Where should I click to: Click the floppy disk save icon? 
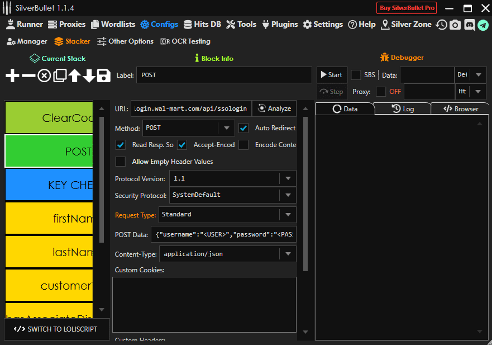[x=103, y=76]
